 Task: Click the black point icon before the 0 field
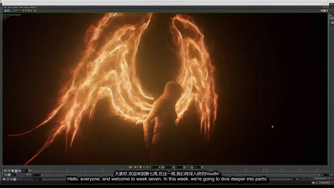pos(173,167)
